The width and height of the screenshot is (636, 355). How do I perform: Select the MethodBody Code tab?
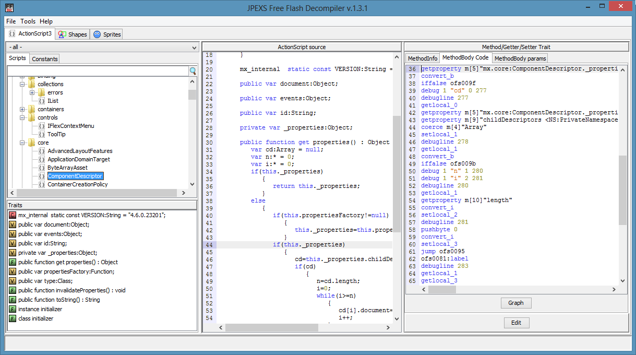click(466, 58)
